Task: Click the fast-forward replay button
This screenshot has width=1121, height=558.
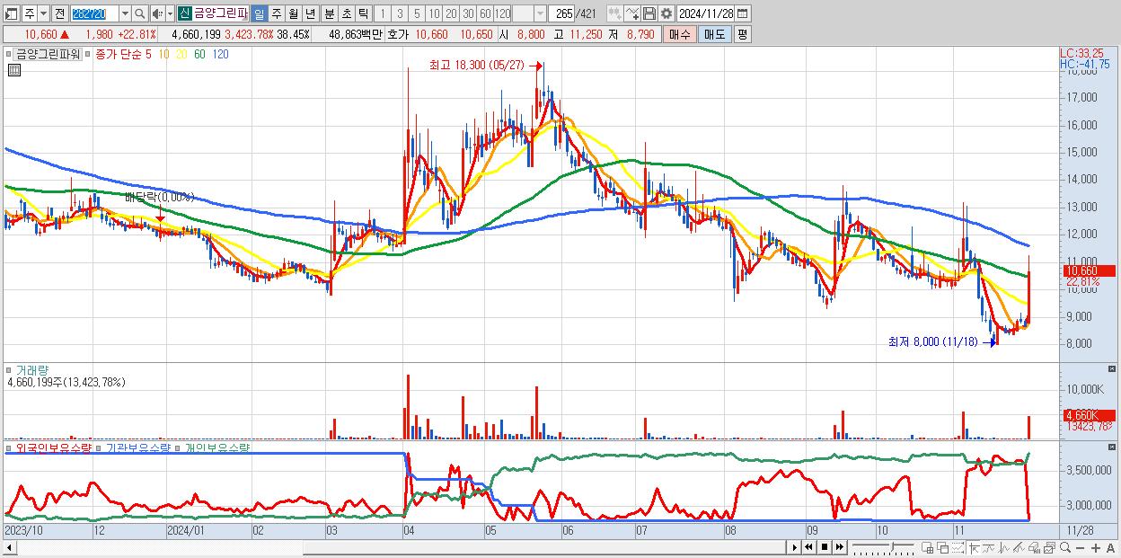Action: 839,547
